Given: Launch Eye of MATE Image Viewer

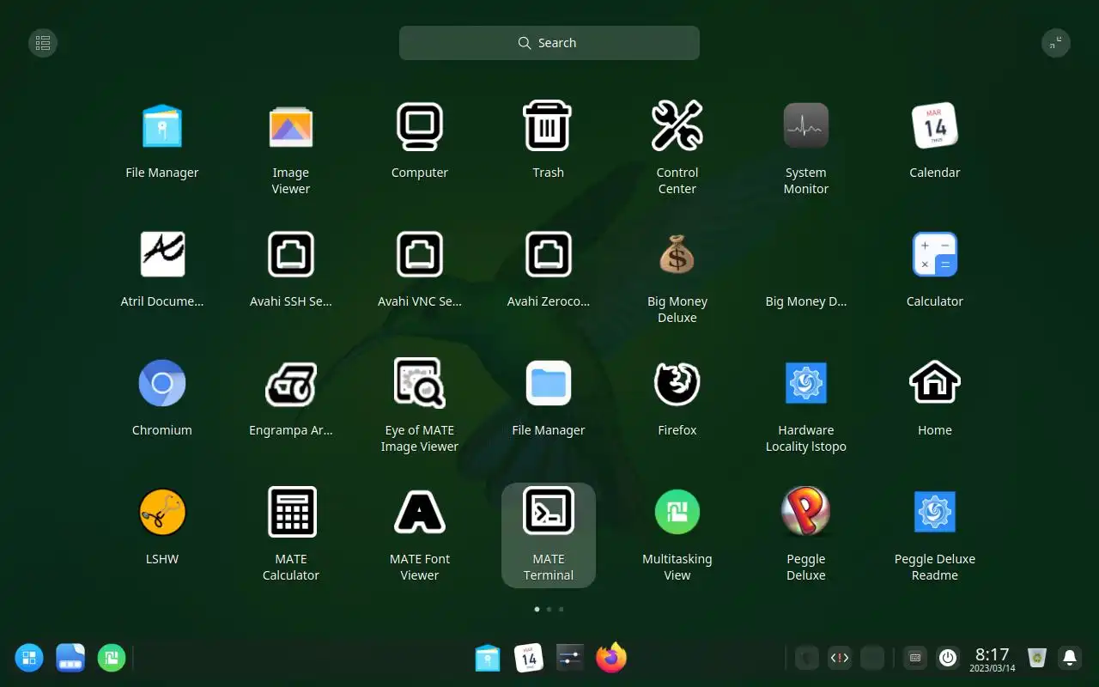Looking at the screenshot, I should click(x=420, y=384).
